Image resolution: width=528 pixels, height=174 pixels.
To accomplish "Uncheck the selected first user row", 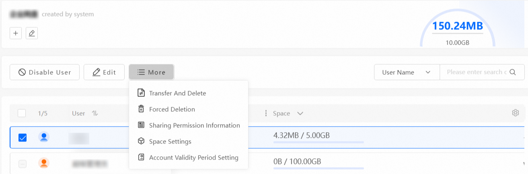I will [23, 138].
